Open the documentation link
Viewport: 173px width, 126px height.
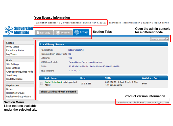point(132,23)
